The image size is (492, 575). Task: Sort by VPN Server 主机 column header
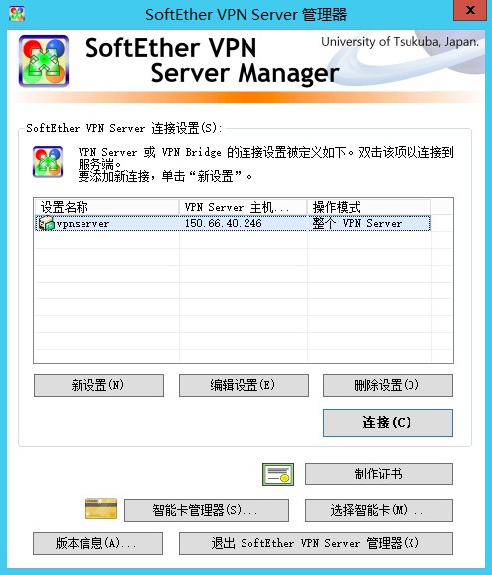pyautogui.click(x=244, y=207)
